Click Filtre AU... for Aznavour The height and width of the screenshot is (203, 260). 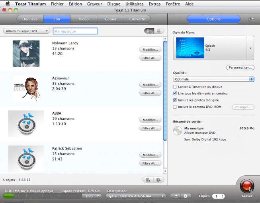coord(150,93)
